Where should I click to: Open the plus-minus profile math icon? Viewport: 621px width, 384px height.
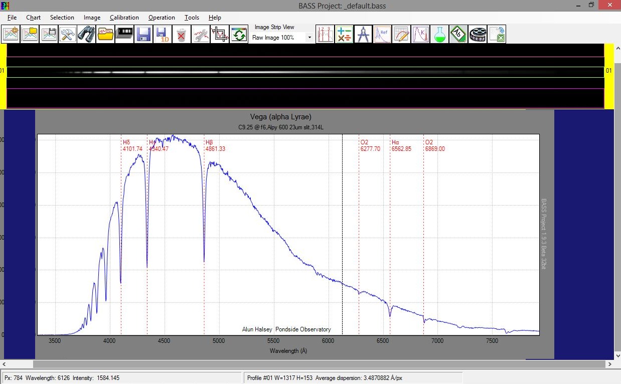(x=344, y=35)
